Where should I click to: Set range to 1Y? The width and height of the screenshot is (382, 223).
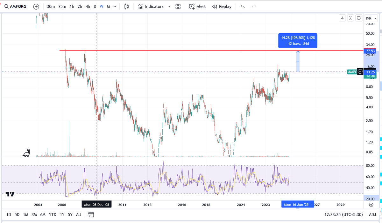tap(62, 215)
